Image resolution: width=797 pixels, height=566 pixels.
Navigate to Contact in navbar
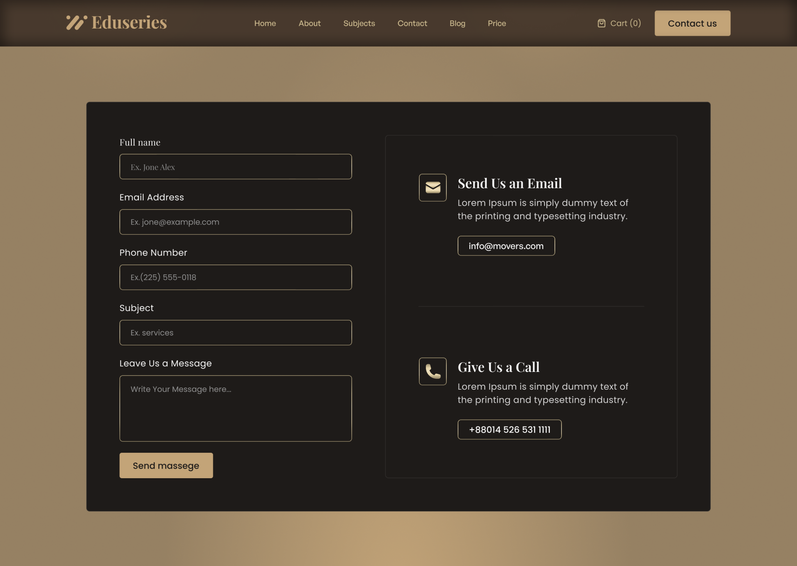[412, 23]
